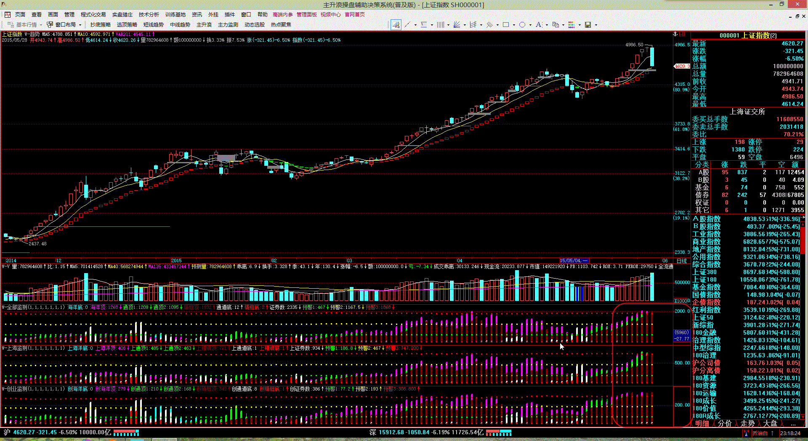This screenshot has height=441, width=808.
Task: Click the 主力监测 toolbar button
Action: pos(228,25)
